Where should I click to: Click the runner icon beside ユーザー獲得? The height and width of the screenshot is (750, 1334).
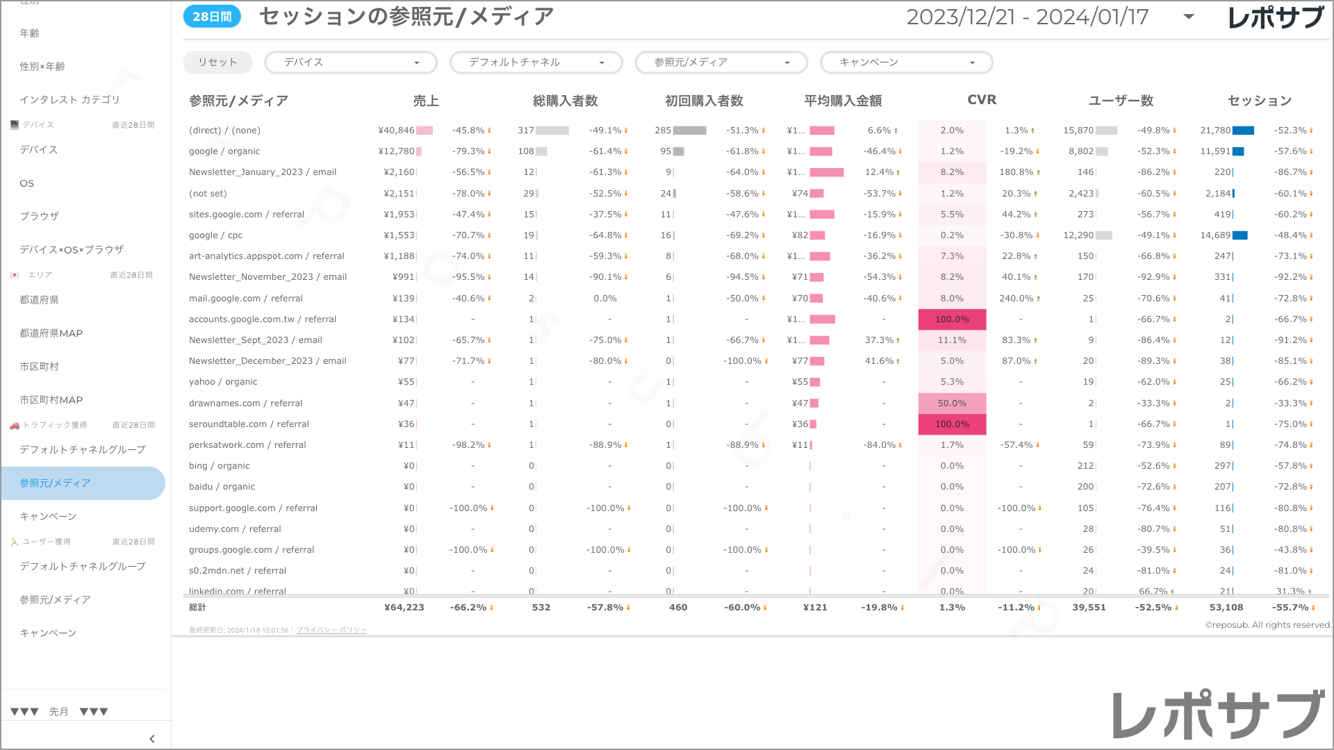[x=15, y=542]
